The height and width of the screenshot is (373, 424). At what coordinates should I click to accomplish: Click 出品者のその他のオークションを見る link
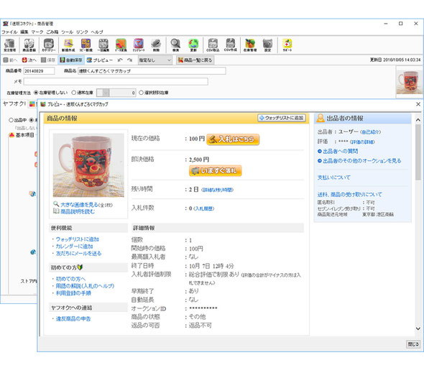click(361, 161)
